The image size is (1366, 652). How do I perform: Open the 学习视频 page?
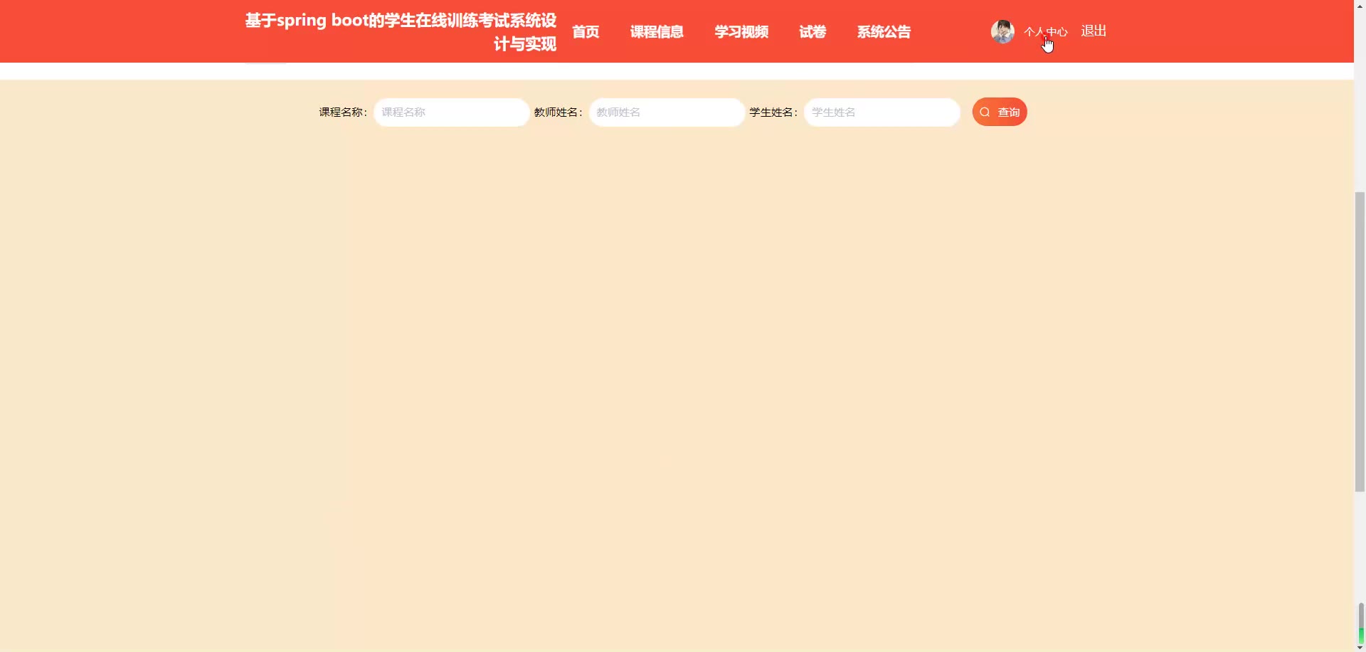(741, 32)
